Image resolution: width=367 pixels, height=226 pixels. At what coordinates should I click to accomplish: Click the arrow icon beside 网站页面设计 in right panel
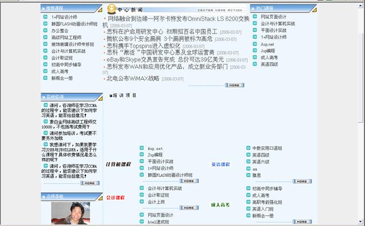point(255,17)
